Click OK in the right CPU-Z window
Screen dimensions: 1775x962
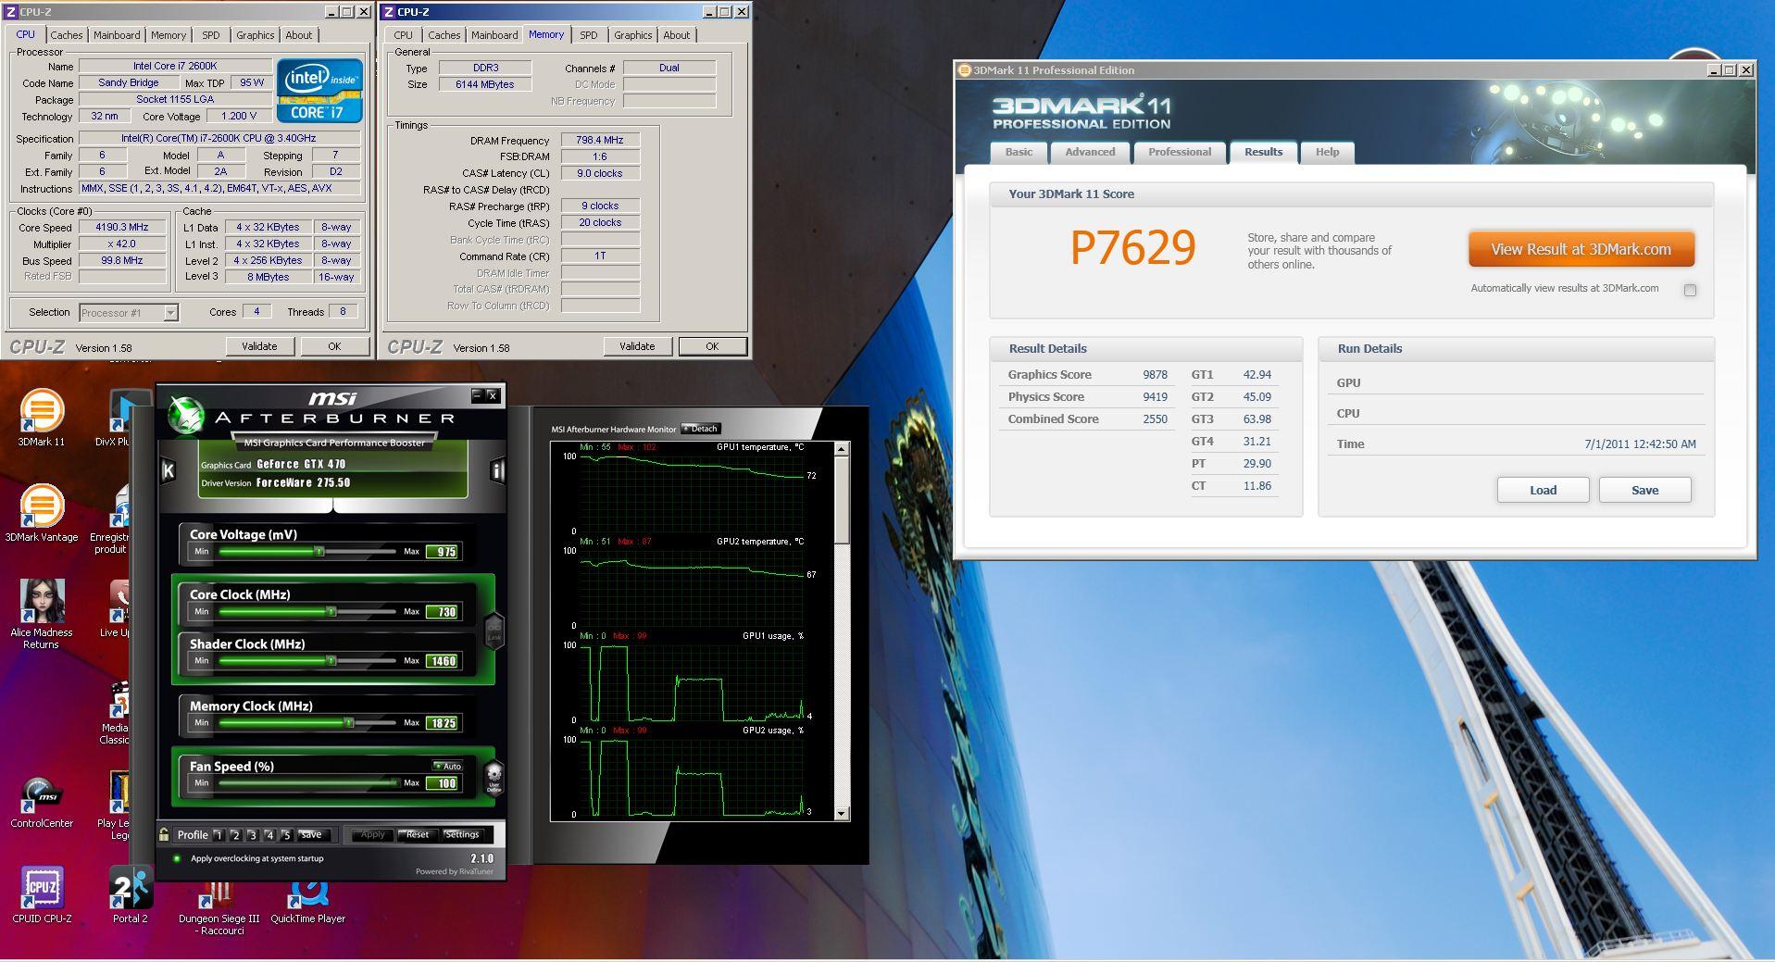pyautogui.click(x=712, y=346)
